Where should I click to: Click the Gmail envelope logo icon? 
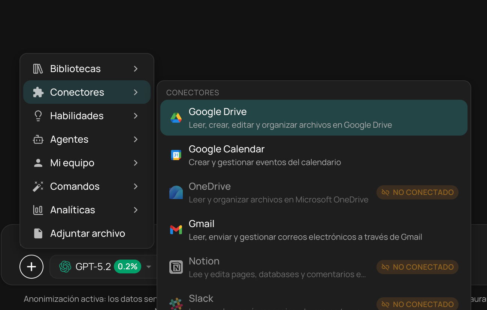pos(176,230)
